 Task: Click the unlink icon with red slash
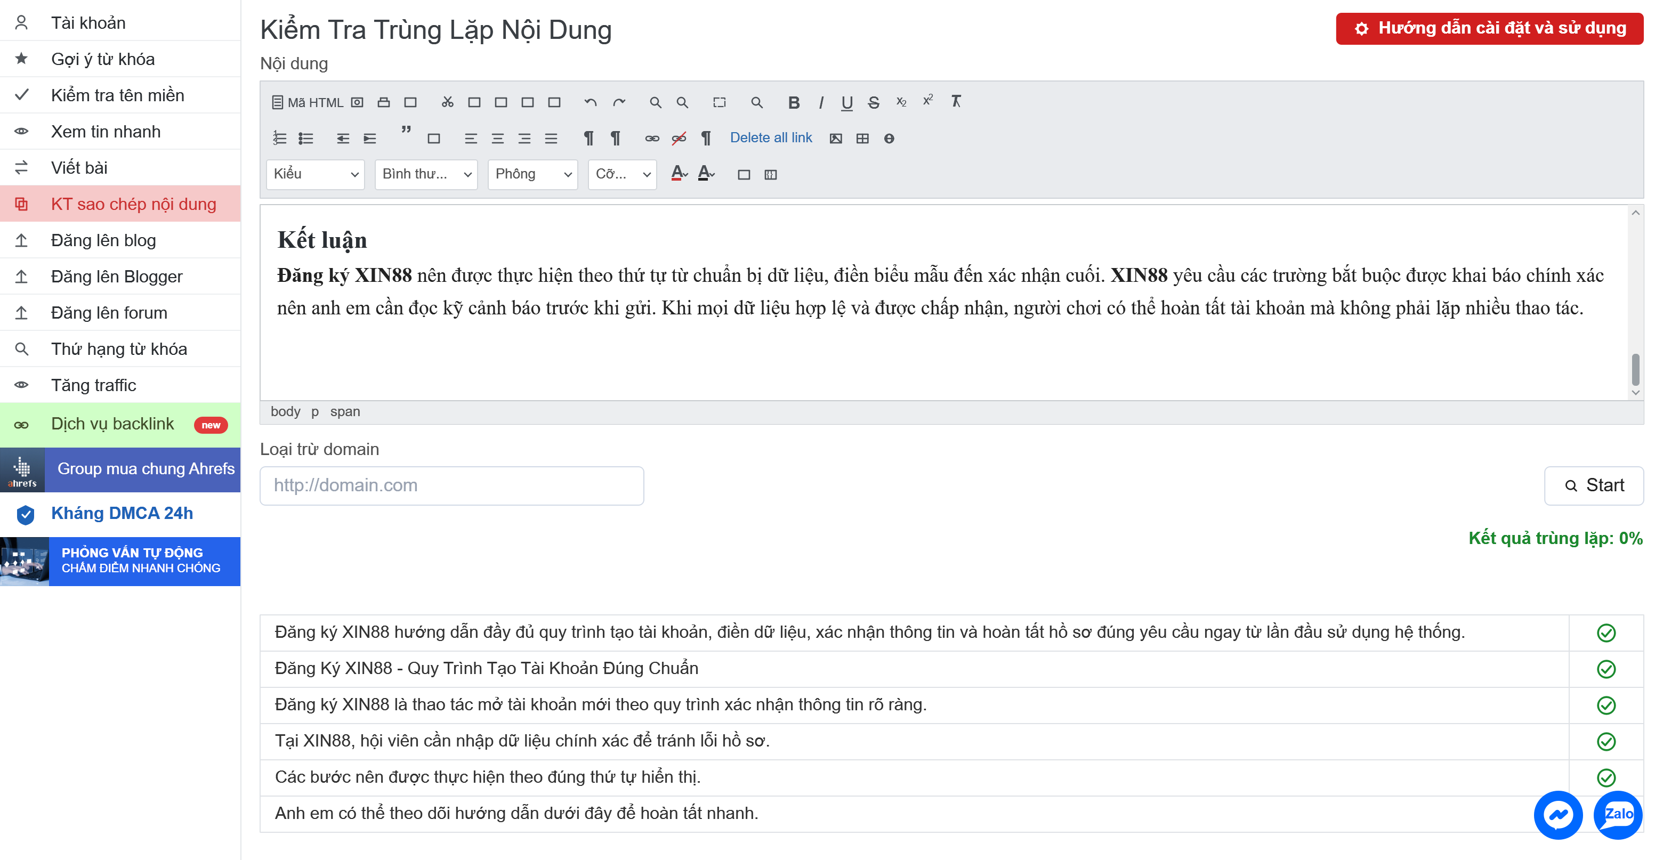pyautogui.click(x=679, y=138)
